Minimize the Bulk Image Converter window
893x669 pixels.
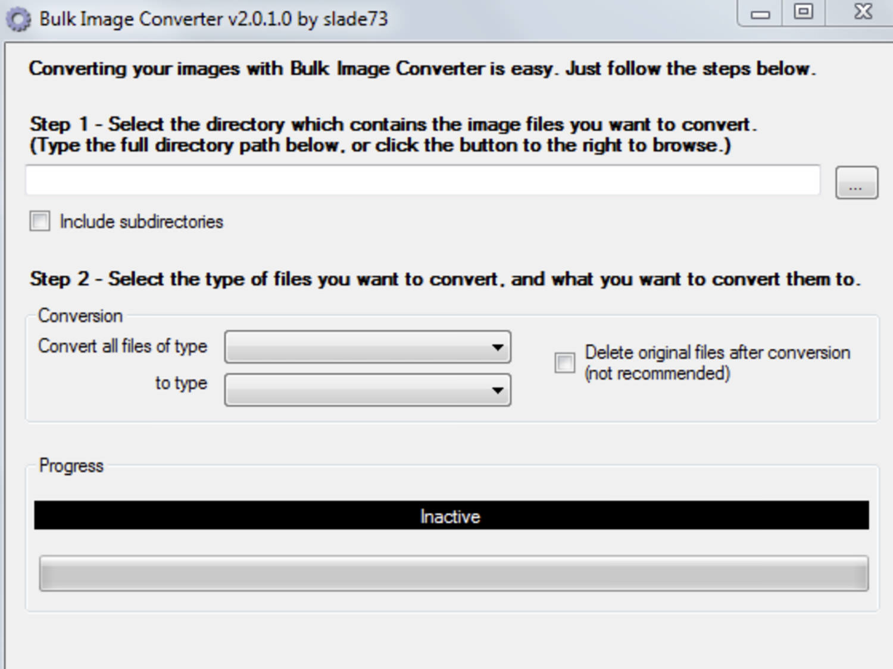click(760, 13)
